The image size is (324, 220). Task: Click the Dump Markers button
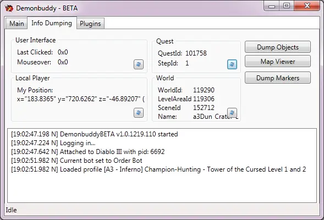click(x=278, y=78)
